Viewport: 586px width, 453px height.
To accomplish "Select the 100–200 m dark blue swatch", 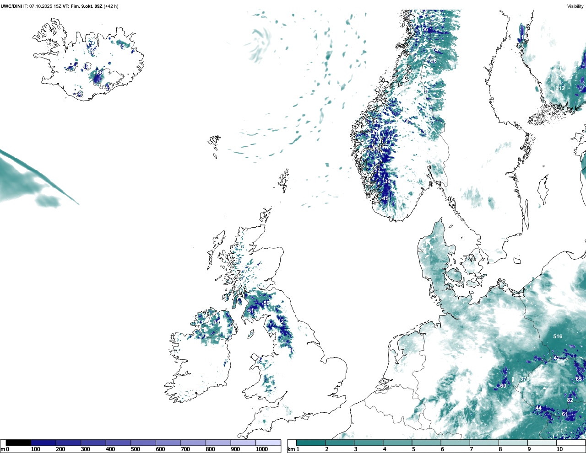I will [x=43, y=443].
